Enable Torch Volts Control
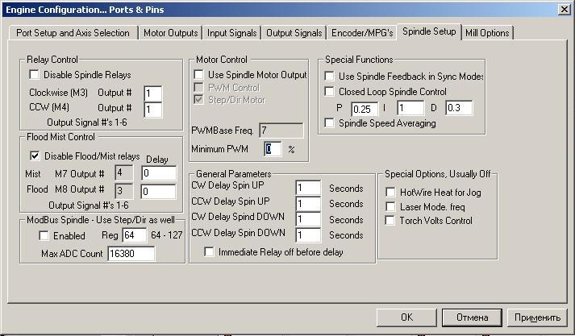The height and width of the screenshot is (336, 575). (x=390, y=221)
